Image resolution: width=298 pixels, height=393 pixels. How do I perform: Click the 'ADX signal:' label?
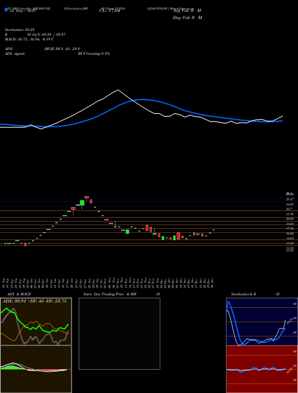[x=15, y=54]
